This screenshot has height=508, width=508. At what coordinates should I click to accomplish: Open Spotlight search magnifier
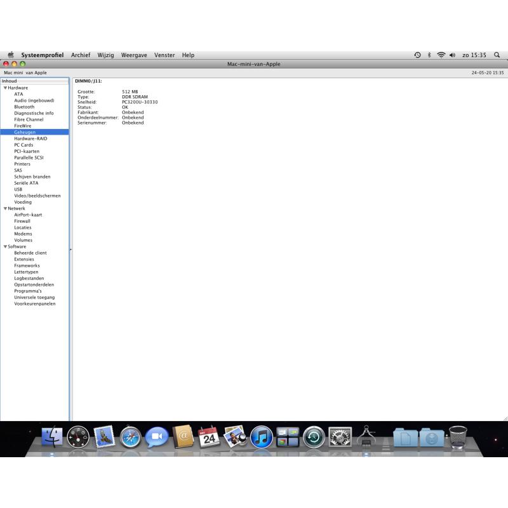[497, 55]
